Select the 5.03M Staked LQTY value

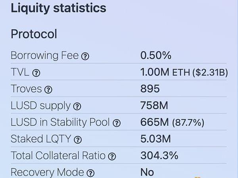pyautogui.click(x=155, y=139)
